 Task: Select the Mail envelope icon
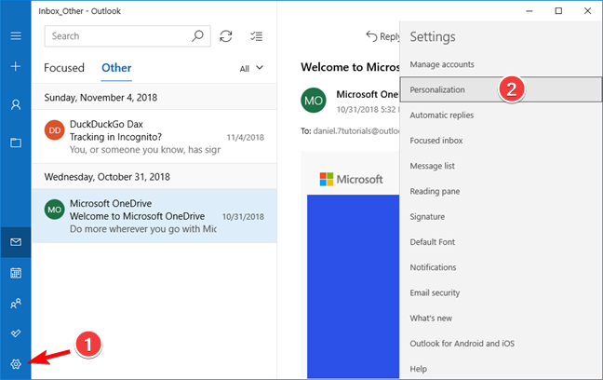point(16,242)
